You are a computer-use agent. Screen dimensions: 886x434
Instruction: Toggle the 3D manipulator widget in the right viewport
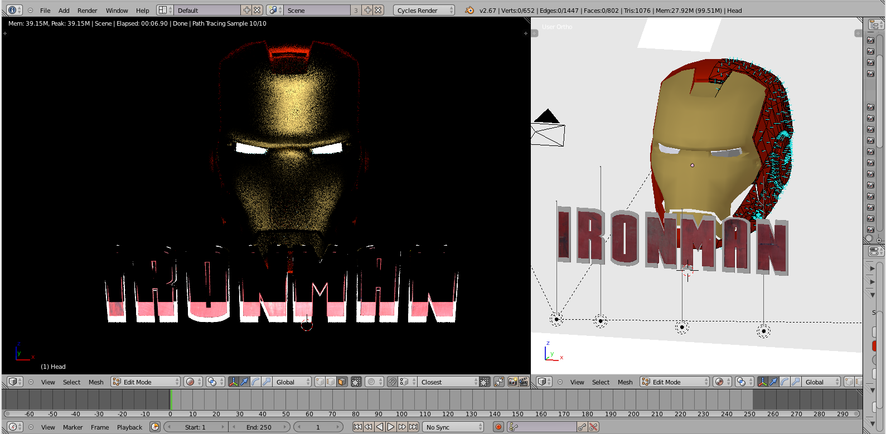762,382
